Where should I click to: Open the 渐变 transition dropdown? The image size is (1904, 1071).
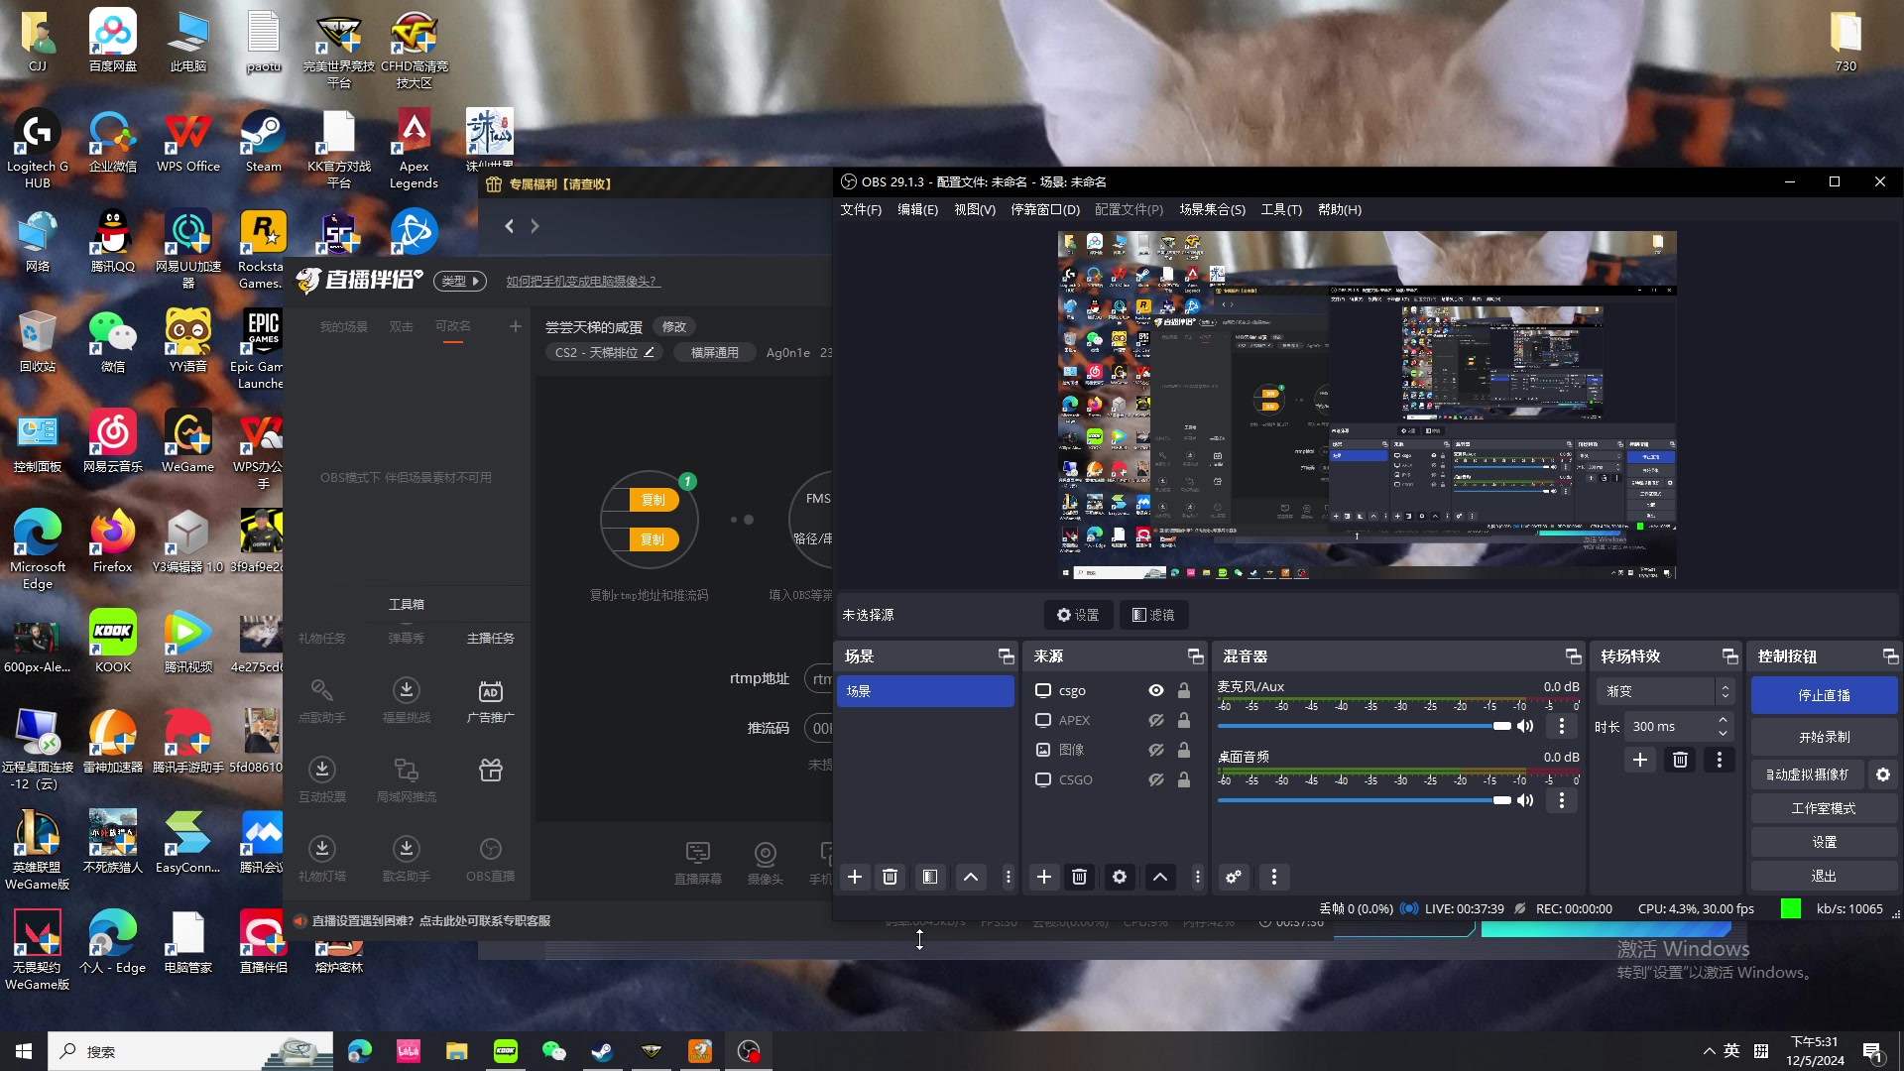click(1665, 691)
